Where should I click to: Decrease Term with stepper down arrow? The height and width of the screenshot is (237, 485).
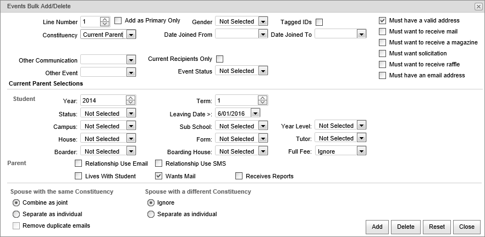pyautogui.click(x=263, y=102)
